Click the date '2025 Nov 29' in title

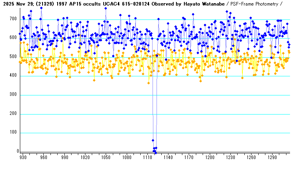coord(17,4)
